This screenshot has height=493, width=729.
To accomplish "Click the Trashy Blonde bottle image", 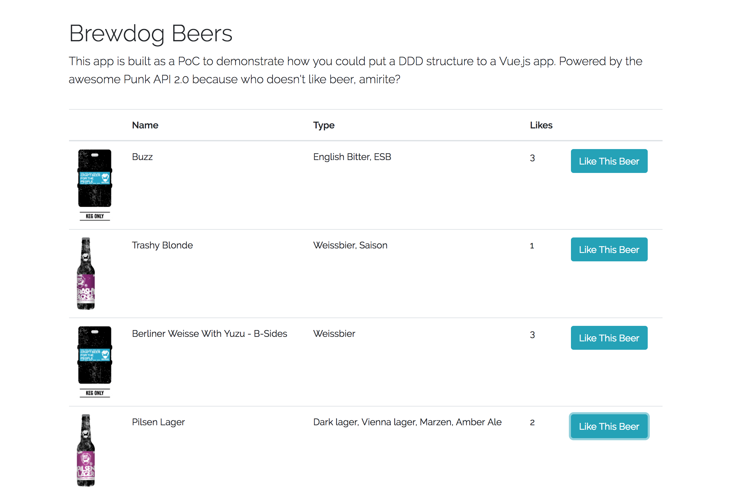I will click(86, 273).
